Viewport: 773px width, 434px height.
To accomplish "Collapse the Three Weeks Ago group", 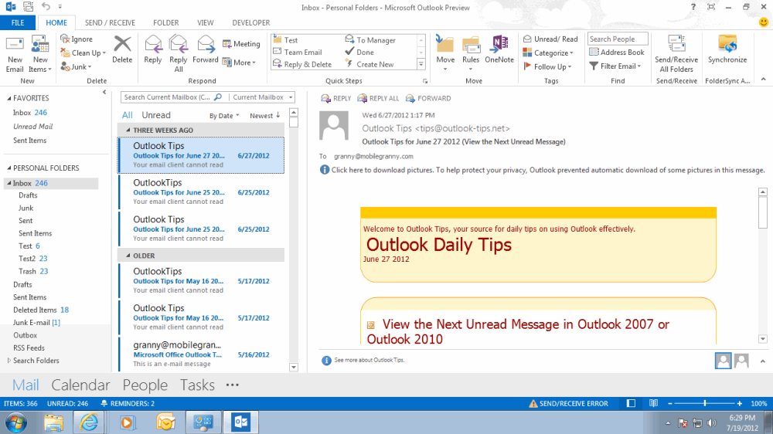I will pos(128,130).
